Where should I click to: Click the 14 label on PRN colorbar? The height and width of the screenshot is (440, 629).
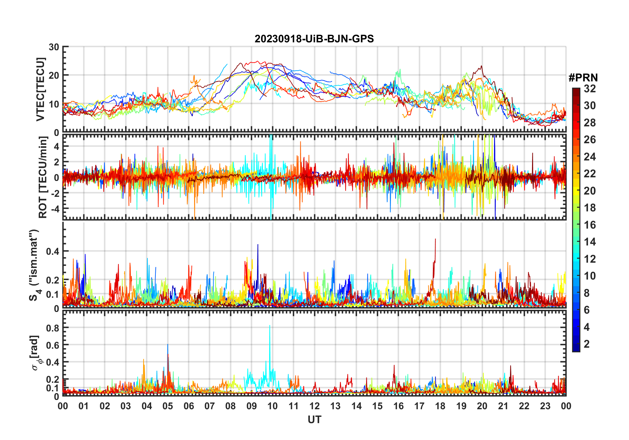coord(590,242)
